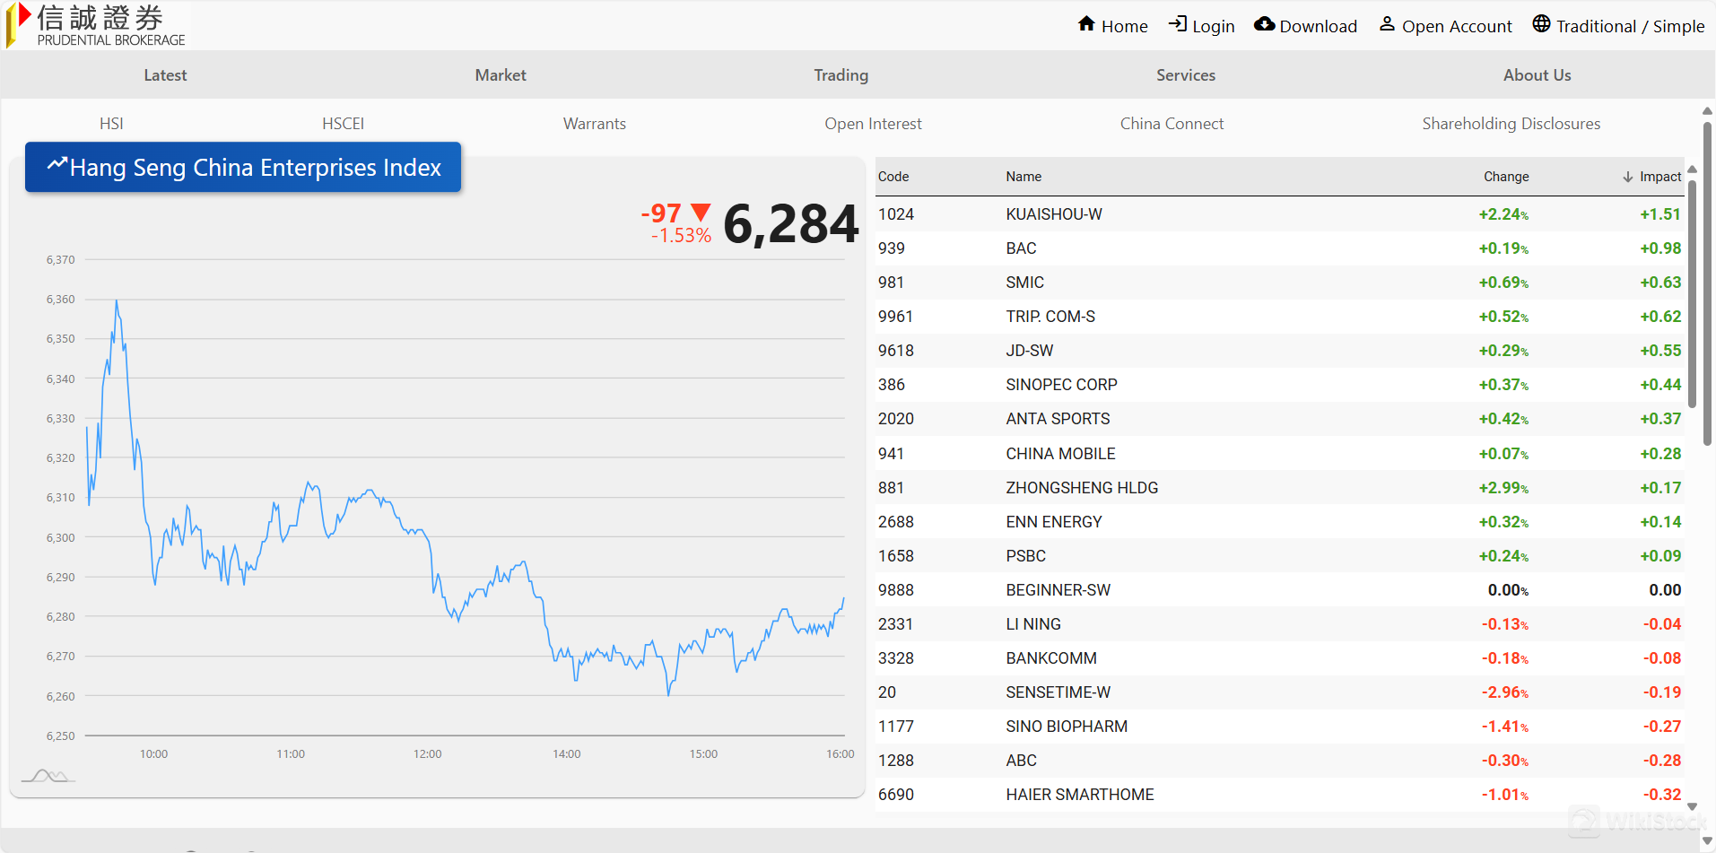Sort table by Impact column arrow
Screen dimensions: 1716x853
coord(1627,177)
